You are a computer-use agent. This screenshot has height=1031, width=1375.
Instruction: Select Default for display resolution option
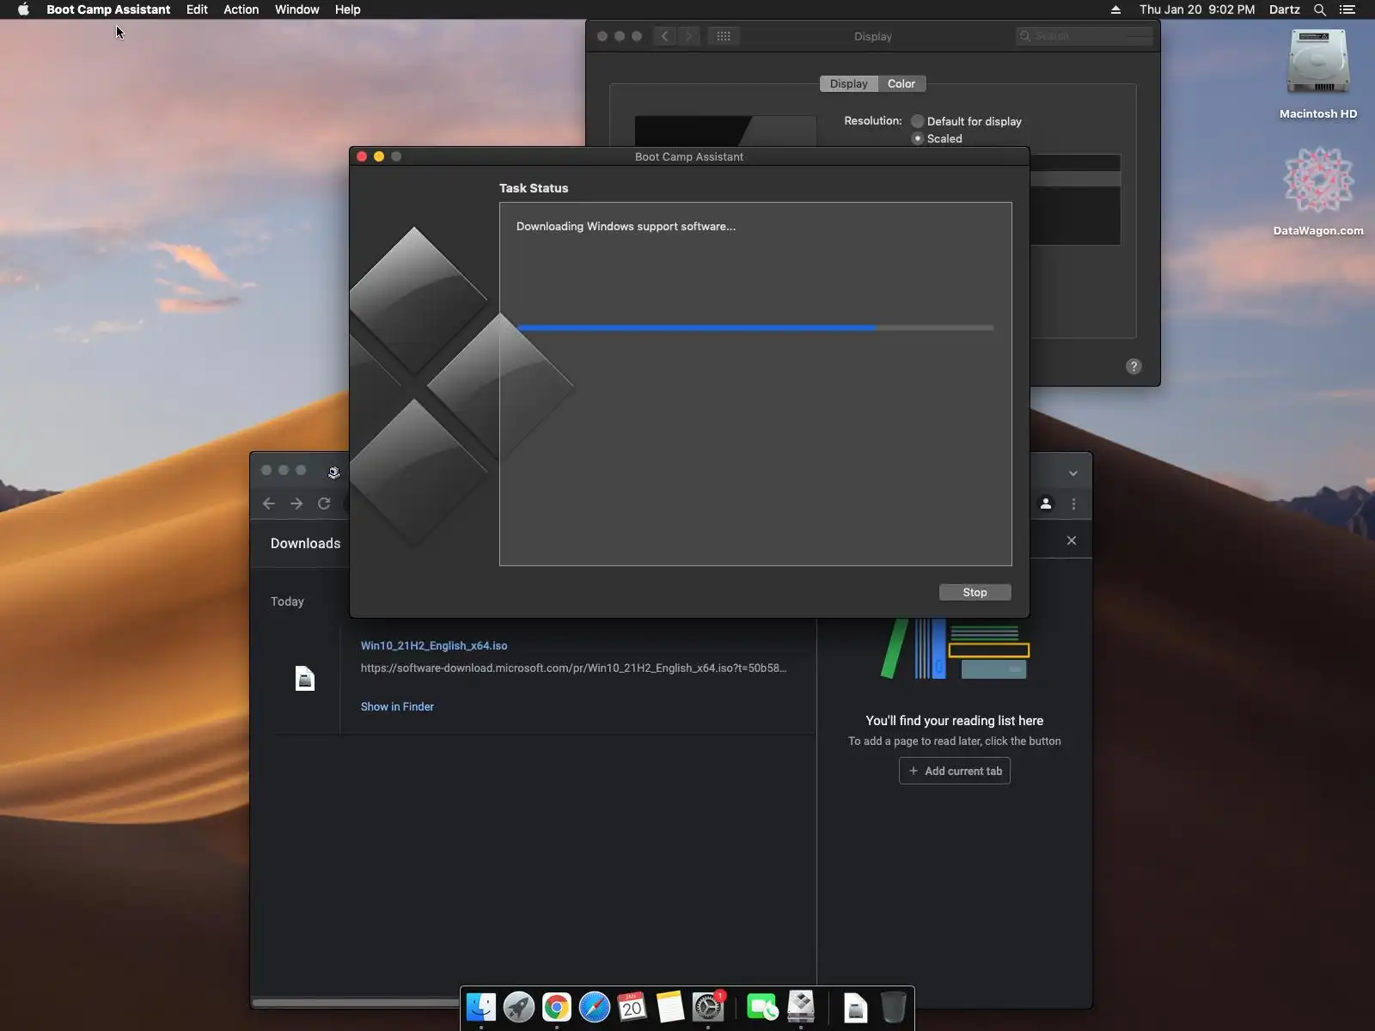918,121
